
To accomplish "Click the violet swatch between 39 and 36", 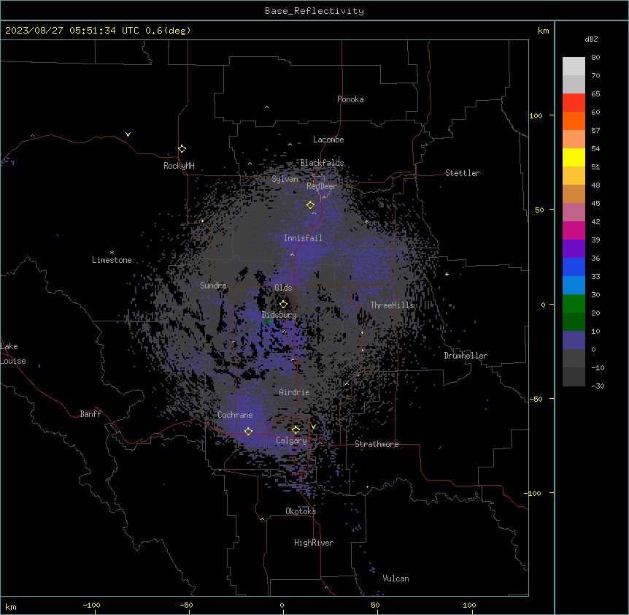I will tap(574, 249).
